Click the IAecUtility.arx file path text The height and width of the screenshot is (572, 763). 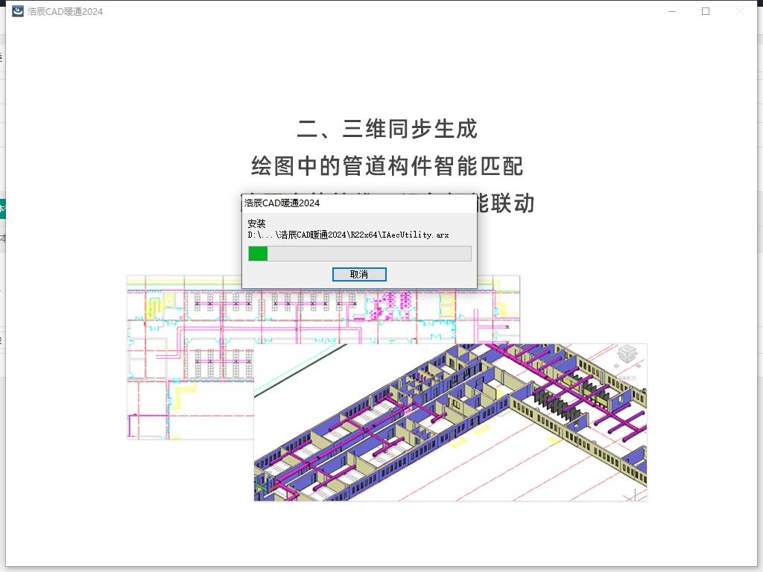(x=348, y=235)
